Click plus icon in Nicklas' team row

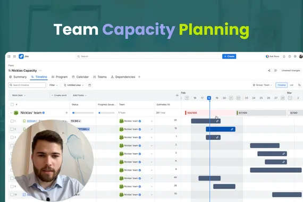tap(66, 113)
